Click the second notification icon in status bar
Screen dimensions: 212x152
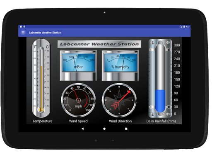(24, 26)
